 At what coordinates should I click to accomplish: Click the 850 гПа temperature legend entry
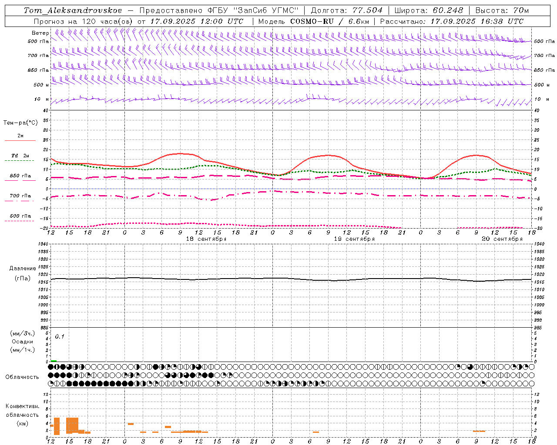[20, 176]
